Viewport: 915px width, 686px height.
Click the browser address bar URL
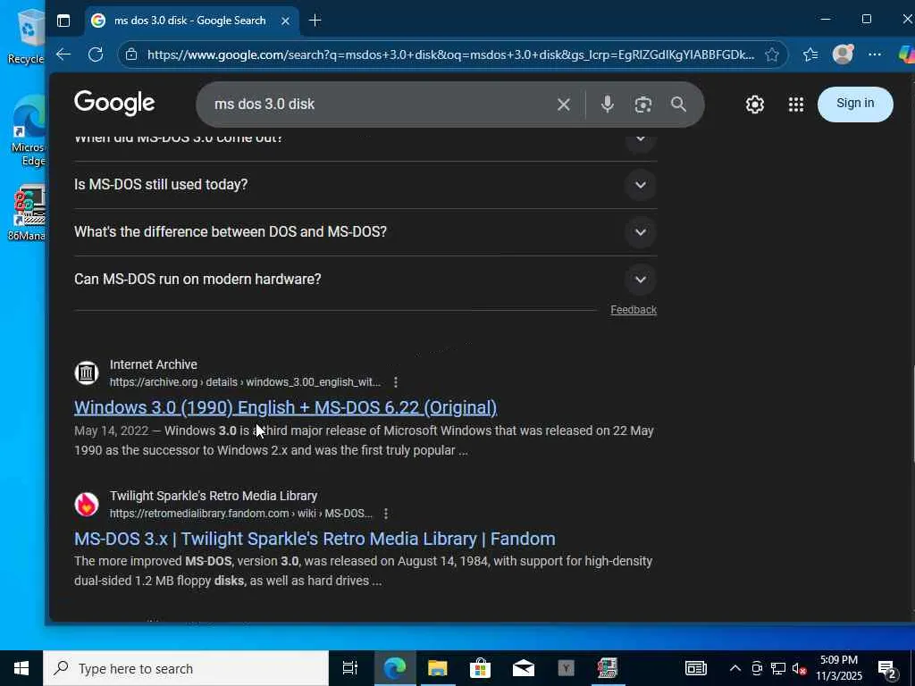point(450,54)
